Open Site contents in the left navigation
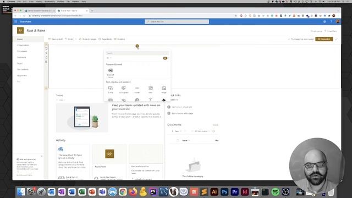 coord(23,69)
